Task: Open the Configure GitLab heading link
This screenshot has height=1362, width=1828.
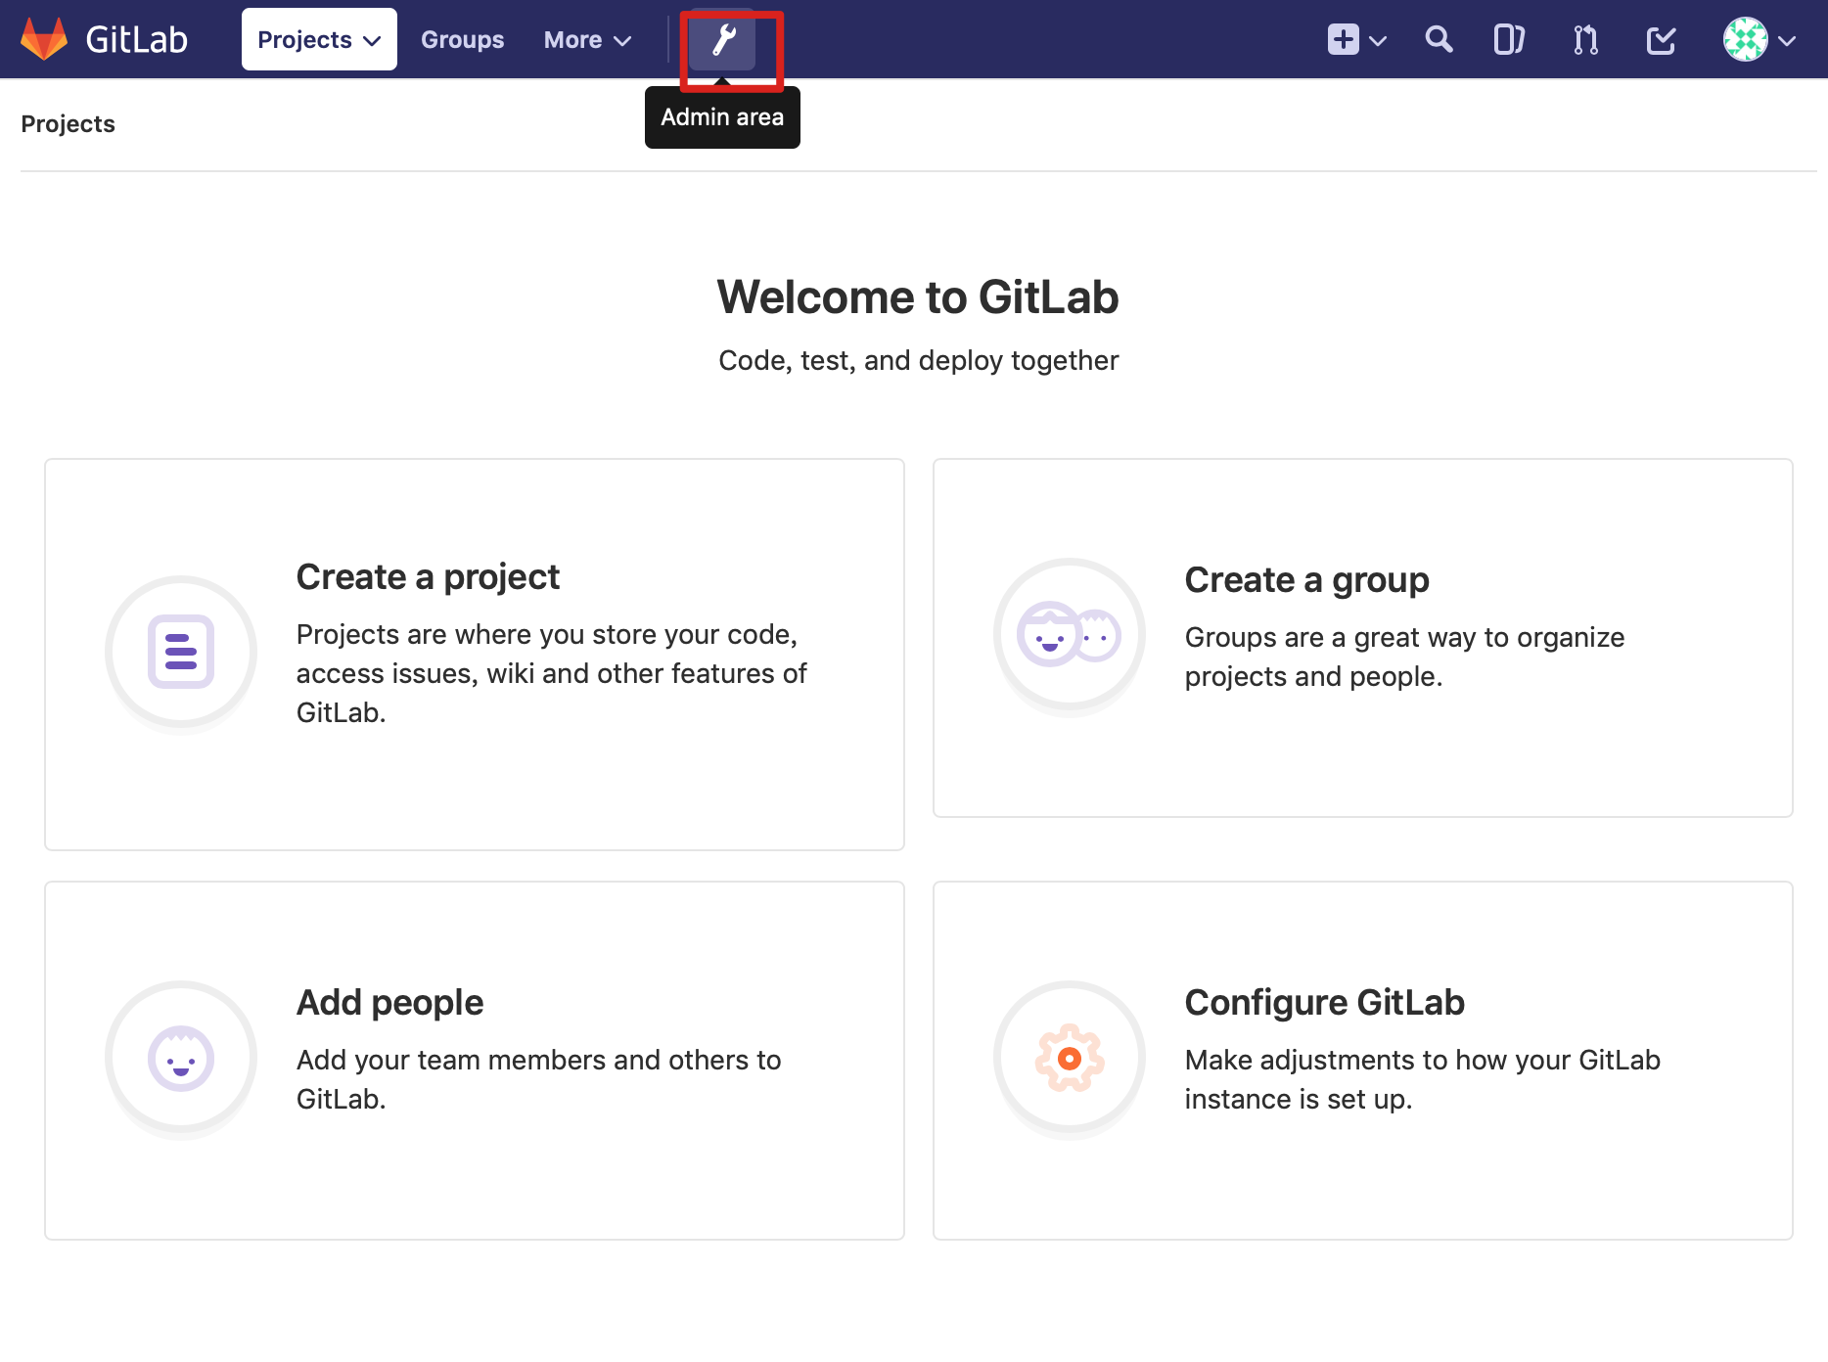Action: point(1324,1003)
